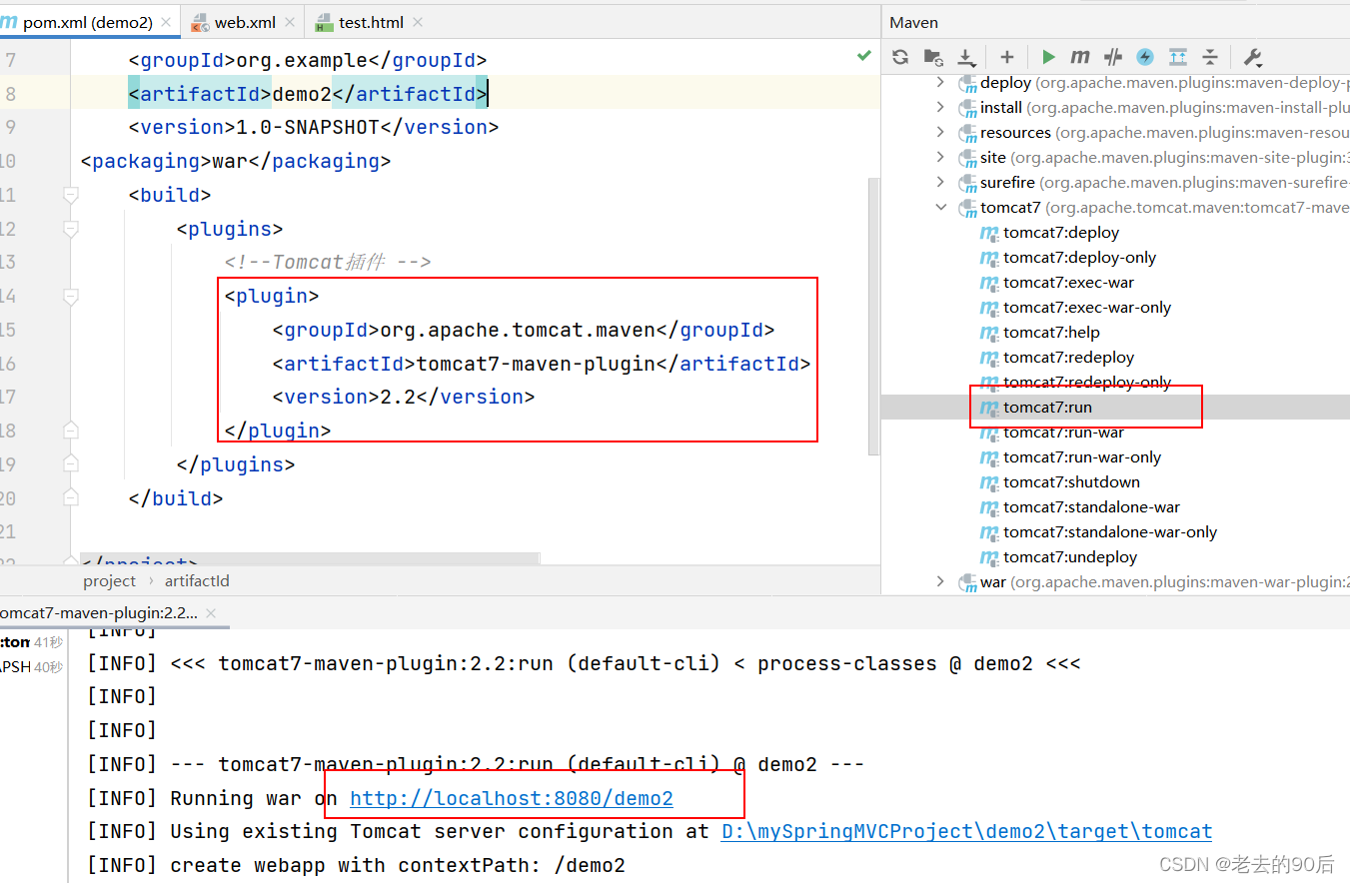
Task: Click org.apache.tomcat.maven groupId text
Action: 518,330
